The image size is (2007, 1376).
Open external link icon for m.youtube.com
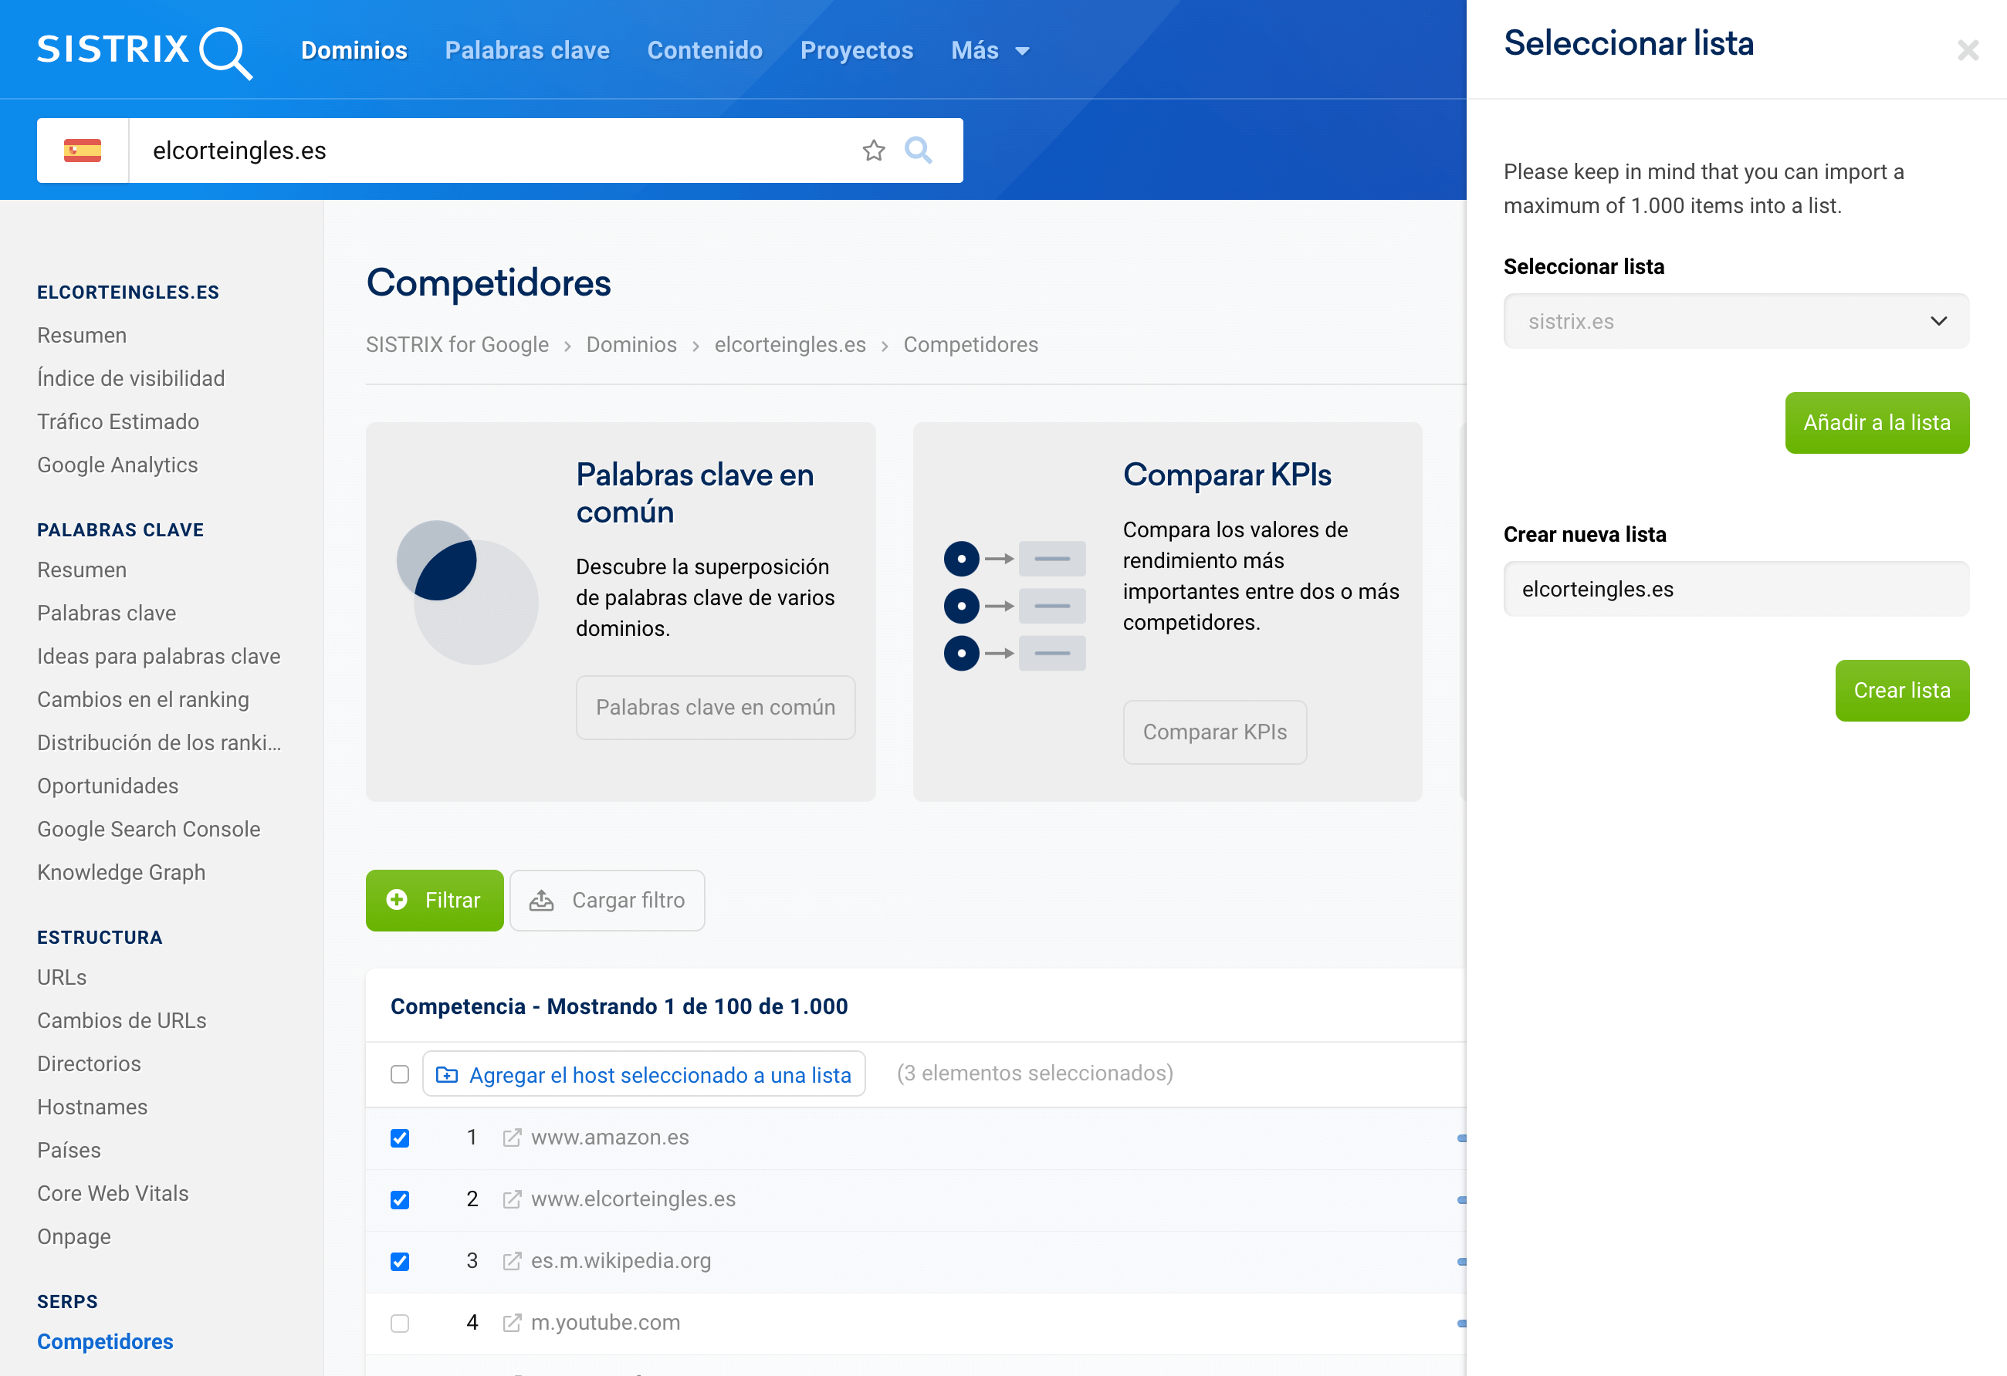(512, 1323)
